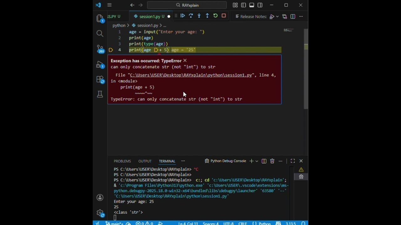
Task: Click the Open Changes compare icon
Action: 284,17
